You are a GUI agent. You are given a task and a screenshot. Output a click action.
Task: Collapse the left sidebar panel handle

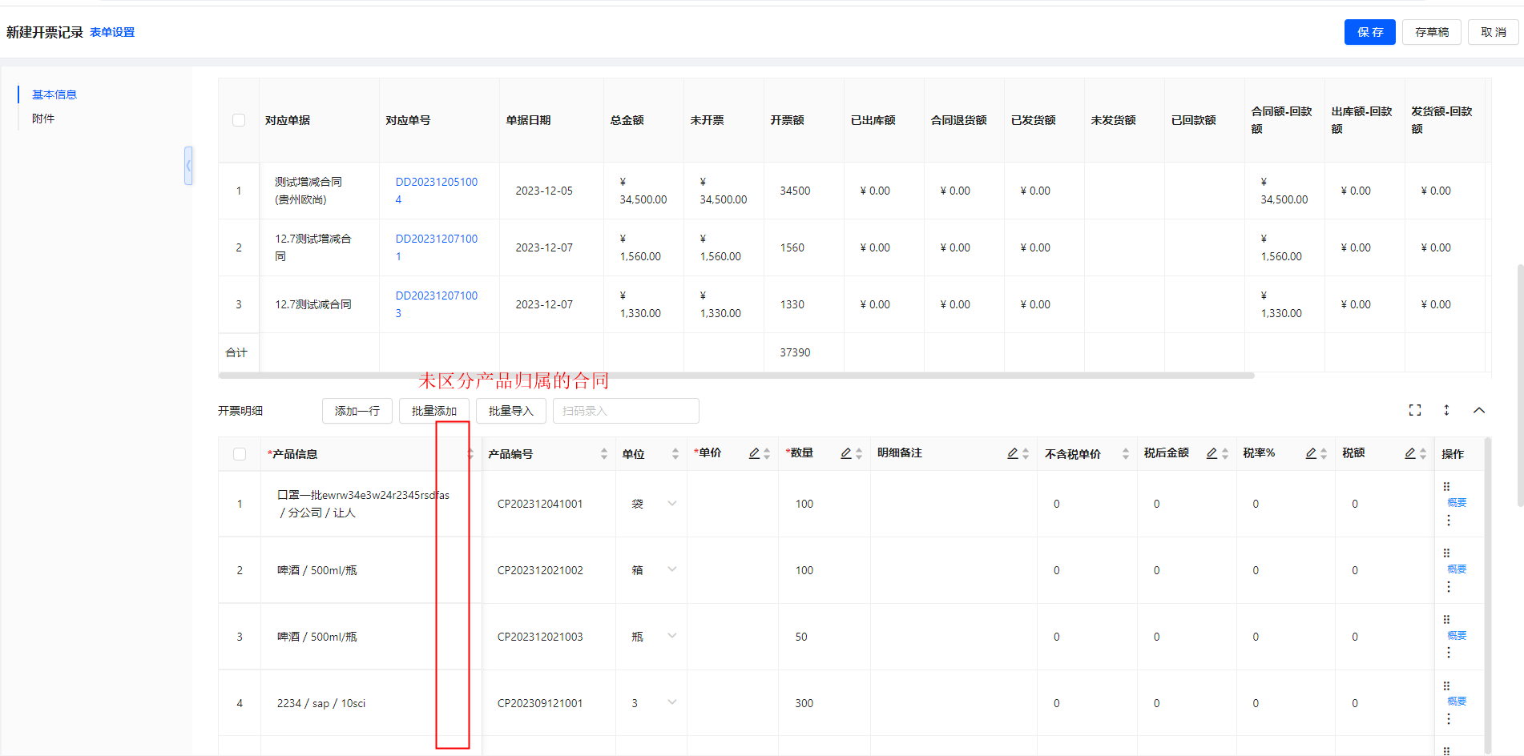point(188,166)
